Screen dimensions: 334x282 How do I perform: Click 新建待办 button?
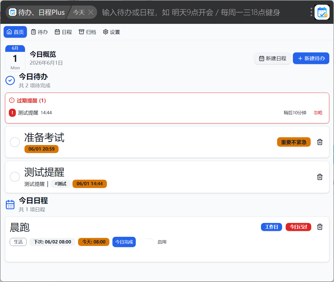point(311,59)
